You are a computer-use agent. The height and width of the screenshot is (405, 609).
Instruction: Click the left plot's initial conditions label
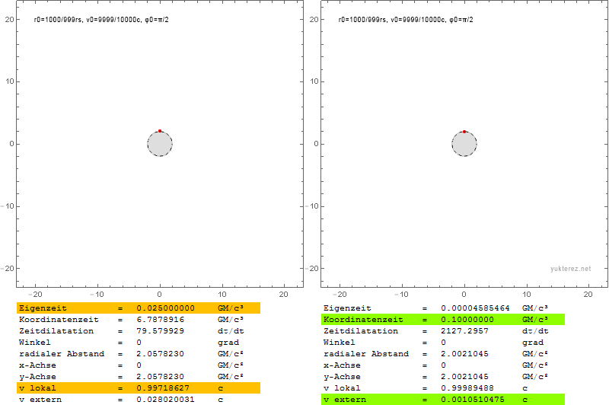(x=101, y=19)
